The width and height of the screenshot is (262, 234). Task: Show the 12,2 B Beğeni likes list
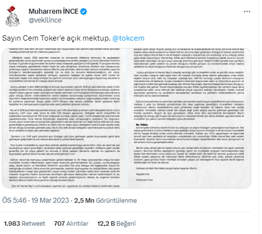pyautogui.click(x=116, y=224)
